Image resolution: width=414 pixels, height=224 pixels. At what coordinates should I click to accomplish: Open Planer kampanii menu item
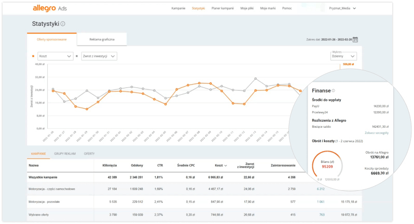pos(223,9)
